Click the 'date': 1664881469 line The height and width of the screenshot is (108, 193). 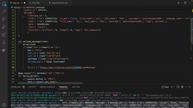click(39, 24)
